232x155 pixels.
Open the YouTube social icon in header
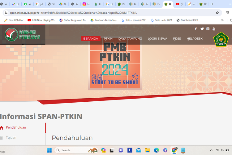pos(214,29)
